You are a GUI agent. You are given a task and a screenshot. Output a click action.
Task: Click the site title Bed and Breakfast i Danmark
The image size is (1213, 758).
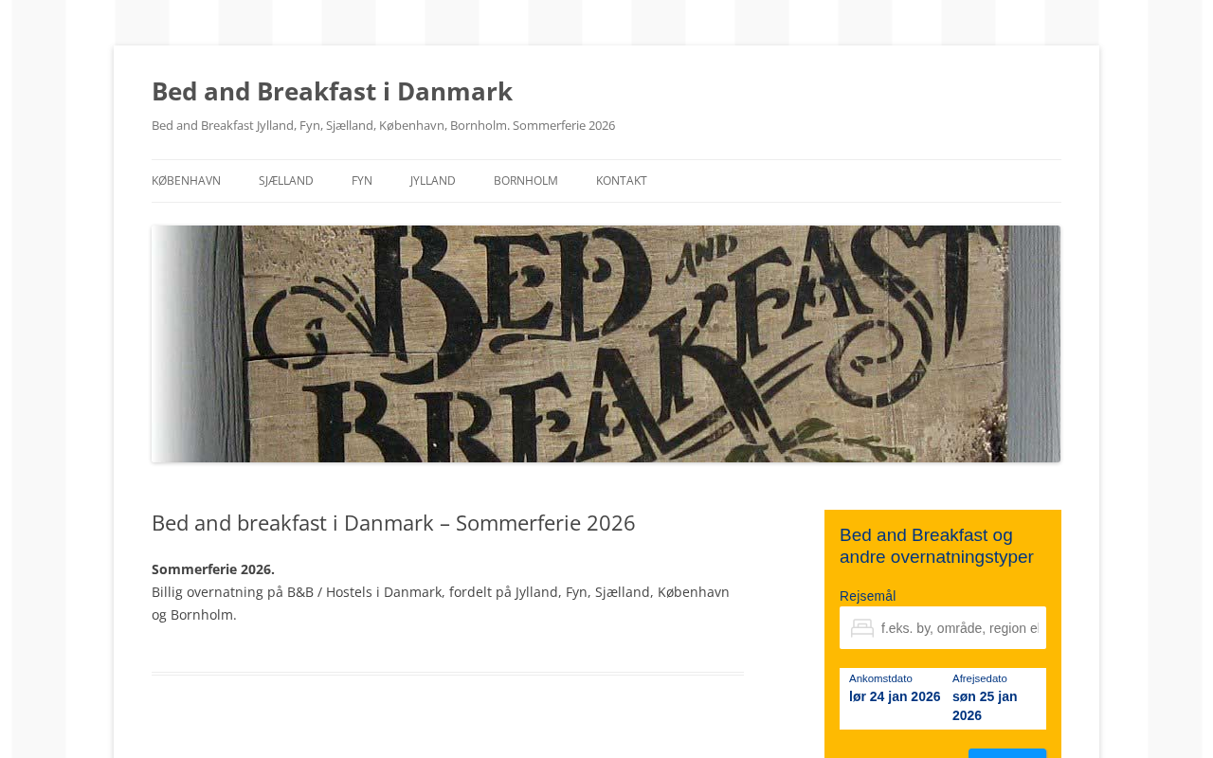332,91
